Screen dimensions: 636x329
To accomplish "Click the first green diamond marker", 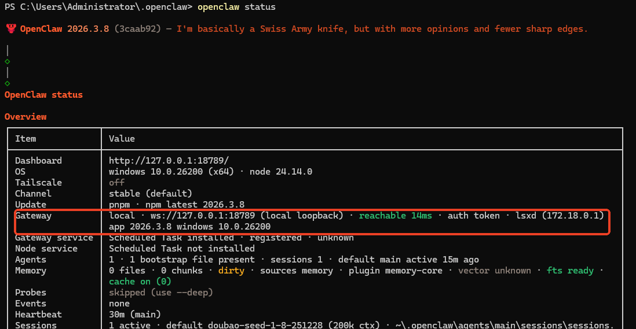I will click(x=7, y=61).
